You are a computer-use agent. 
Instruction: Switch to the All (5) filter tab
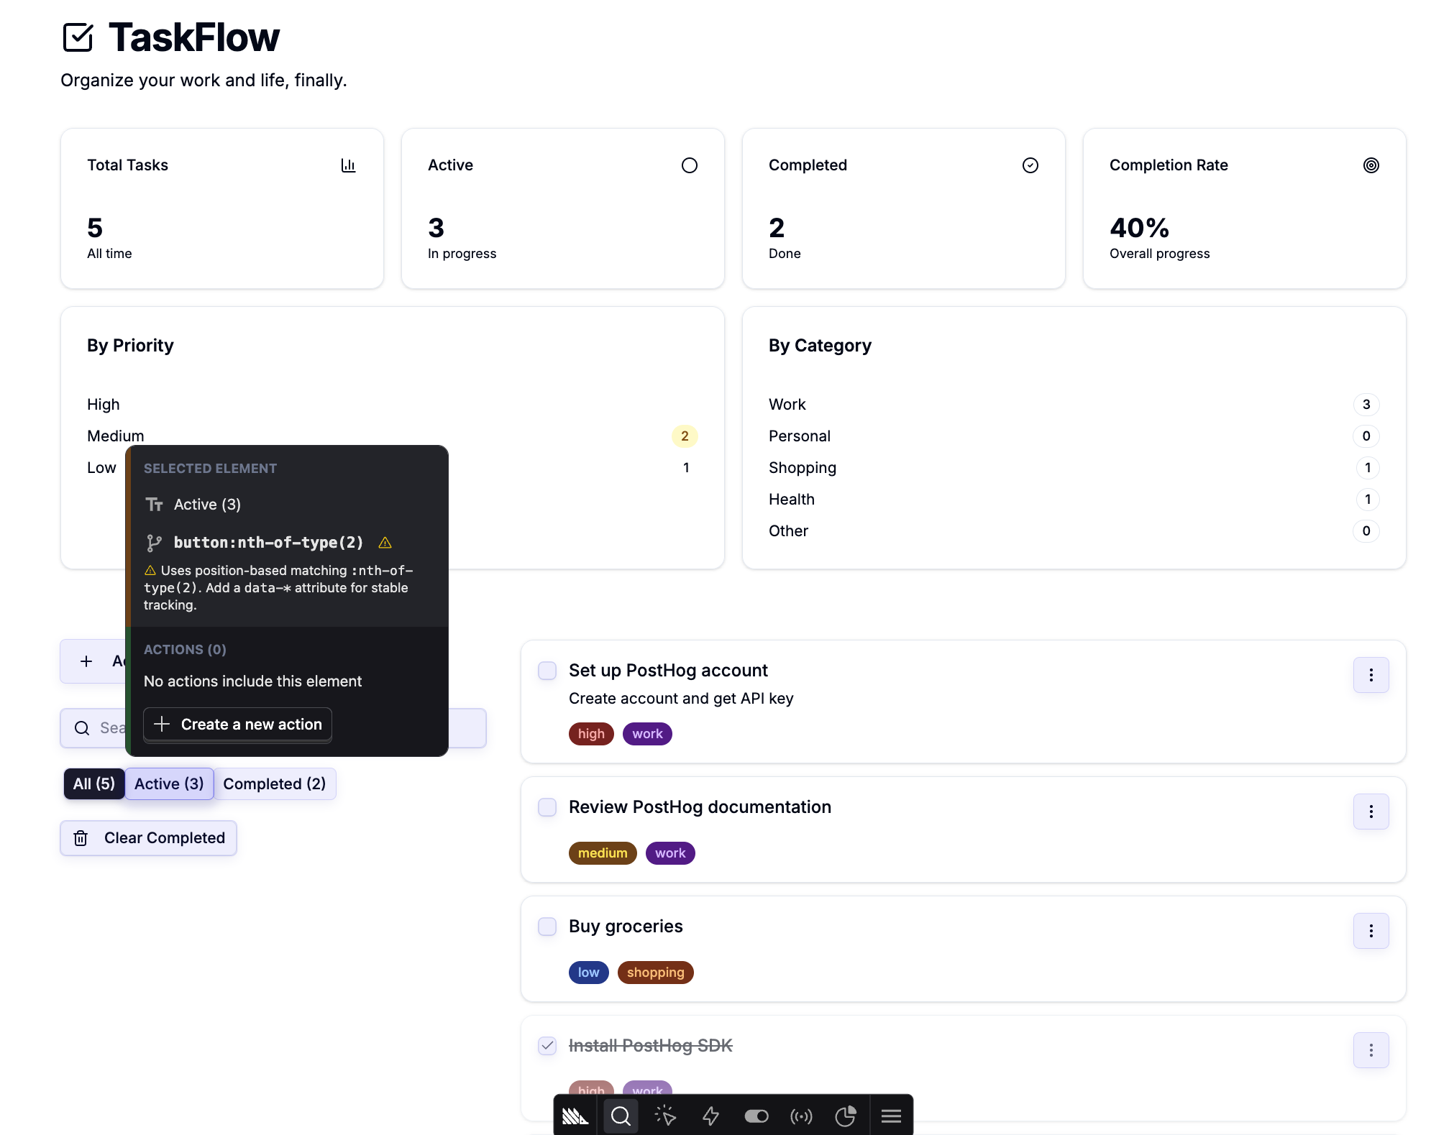pyautogui.click(x=94, y=784)
